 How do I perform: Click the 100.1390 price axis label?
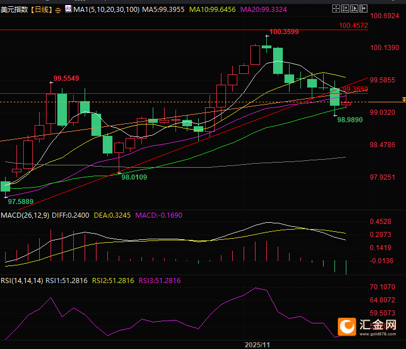[x=384, y=48]
